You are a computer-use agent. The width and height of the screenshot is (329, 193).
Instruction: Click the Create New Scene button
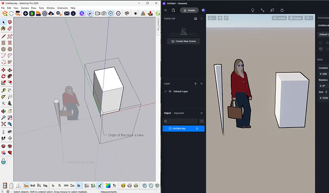pyautogui.click(x=184, y=41)
